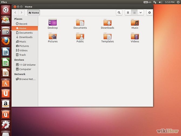Launch Firefox from the launcher

(6, 41)
